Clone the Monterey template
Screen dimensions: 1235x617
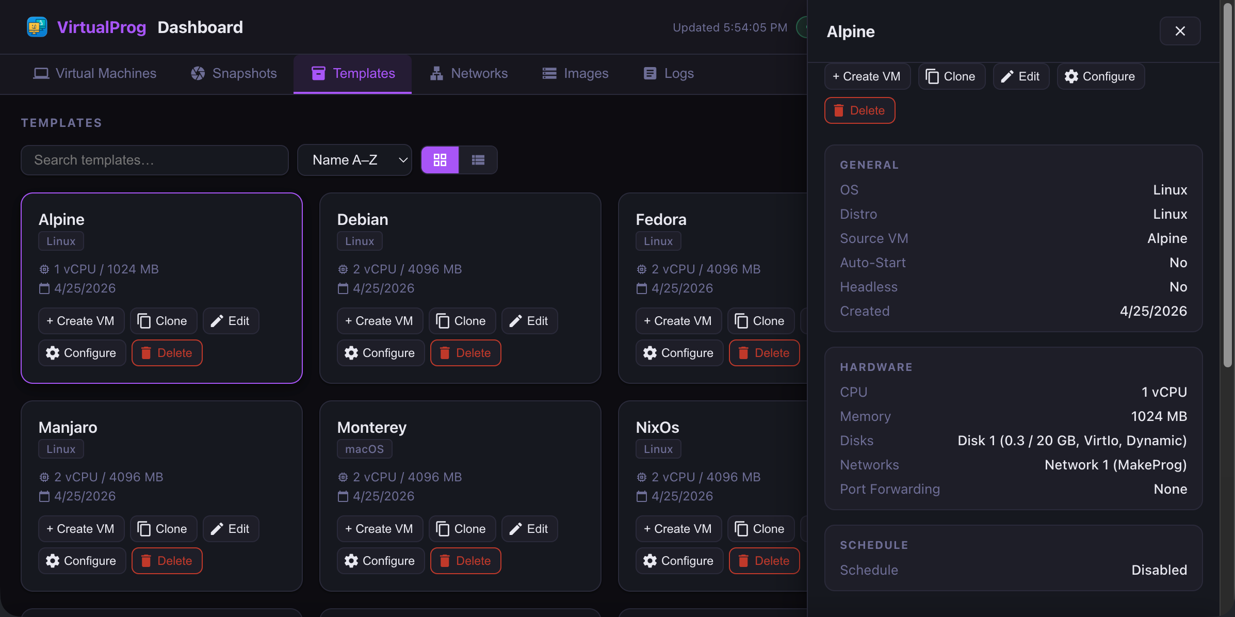(x=462, y=529)
